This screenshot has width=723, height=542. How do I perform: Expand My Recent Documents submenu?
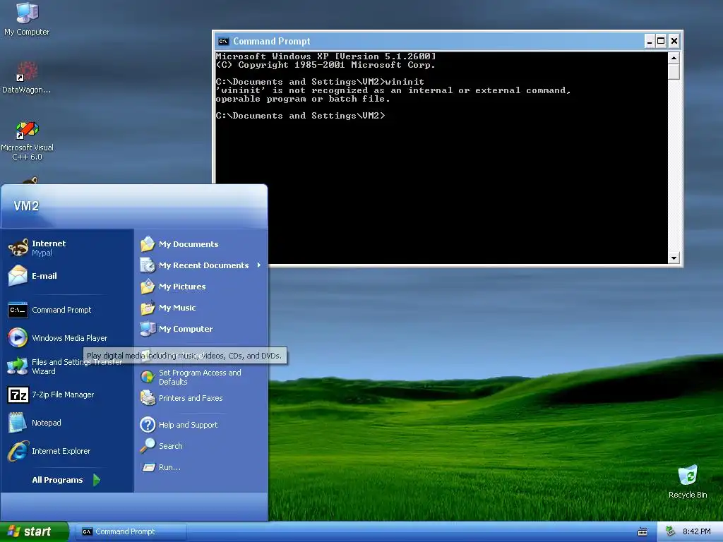click(201, 265)
